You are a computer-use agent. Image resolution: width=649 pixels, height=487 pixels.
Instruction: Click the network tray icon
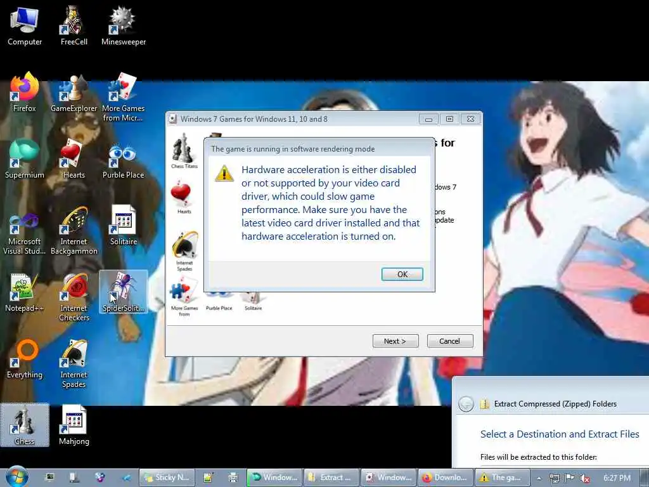554,478
